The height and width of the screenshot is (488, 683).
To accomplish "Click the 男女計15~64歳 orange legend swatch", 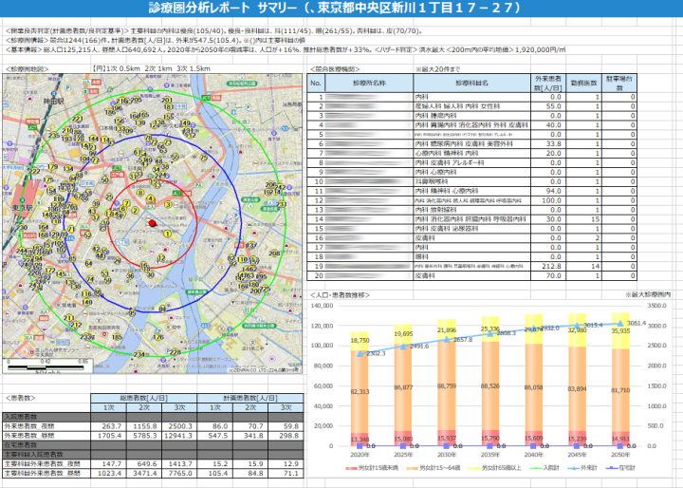I will [412, 468].
